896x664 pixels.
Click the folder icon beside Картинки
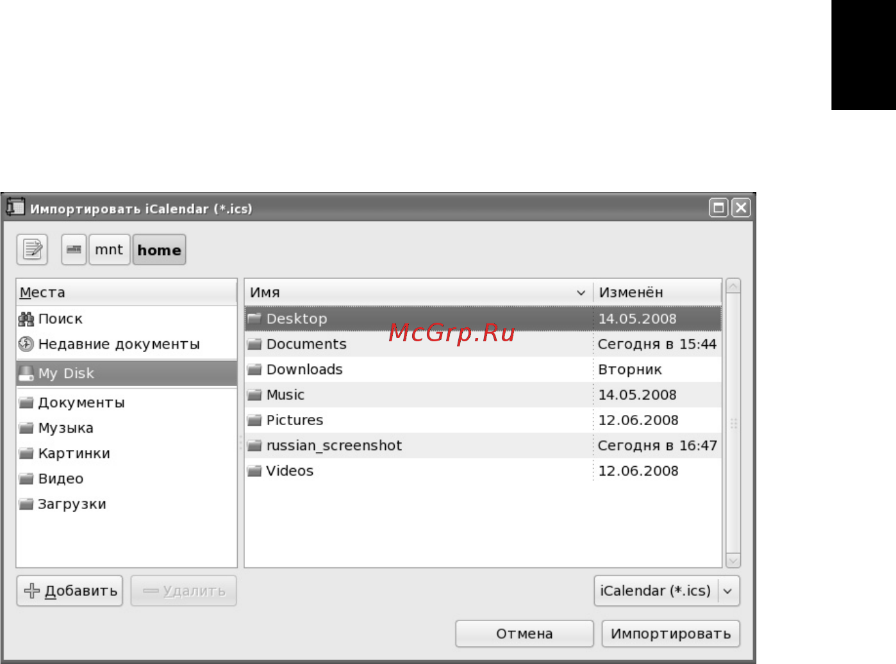click(x=26, y=453)
